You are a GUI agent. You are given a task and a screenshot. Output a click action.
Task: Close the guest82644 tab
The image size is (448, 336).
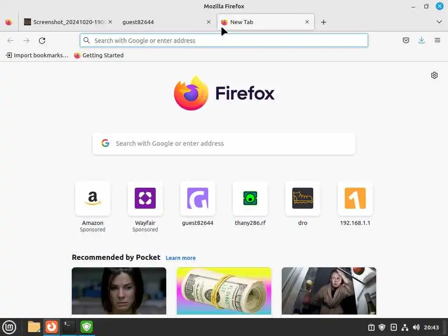[x=209, y=22]
